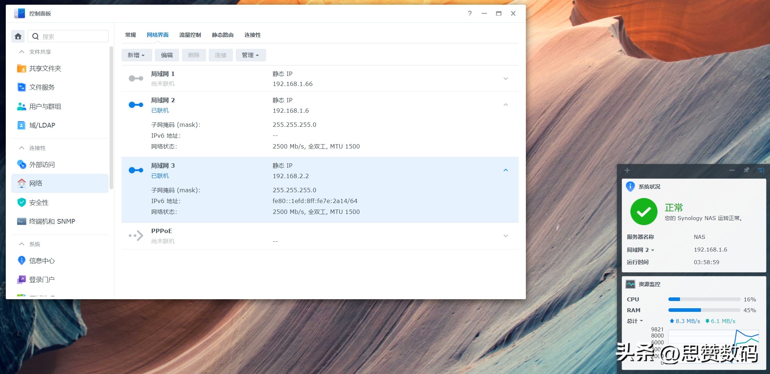The image size is (770, 374).
Task: Open 用户与群组 settings
Action: pyautogui.click(x=45, y=107)
